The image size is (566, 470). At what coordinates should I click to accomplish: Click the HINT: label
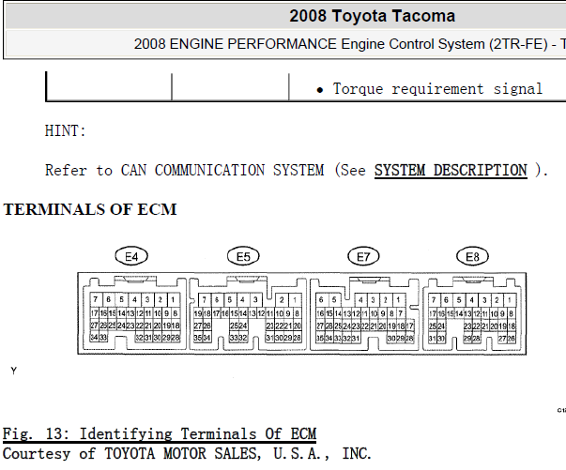(65, 130)
